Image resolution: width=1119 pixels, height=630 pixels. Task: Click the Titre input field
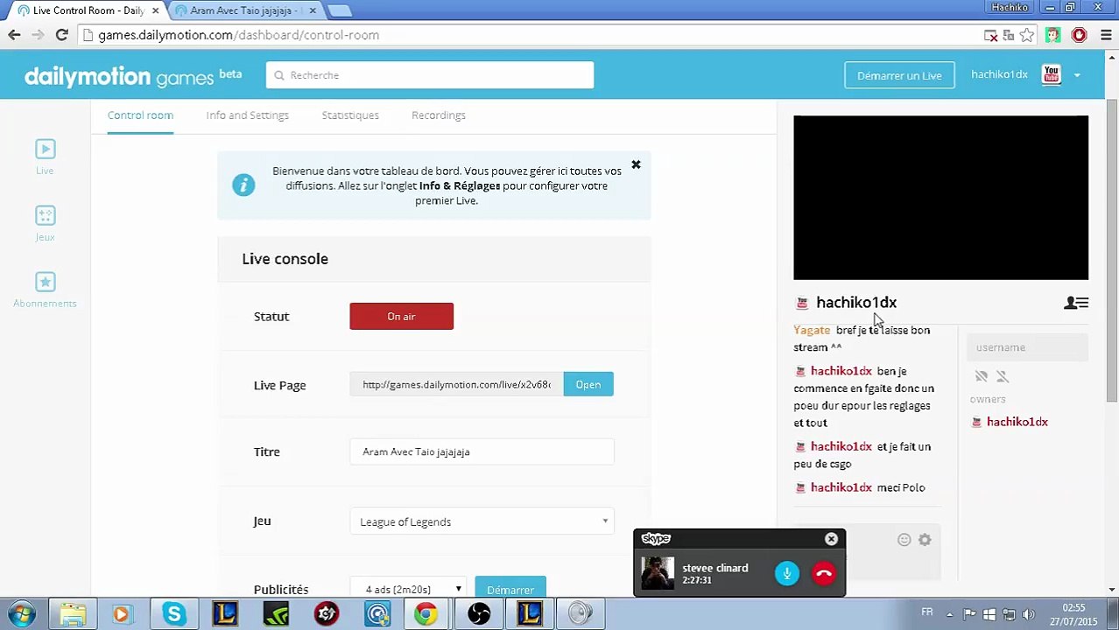pos(482,451)
